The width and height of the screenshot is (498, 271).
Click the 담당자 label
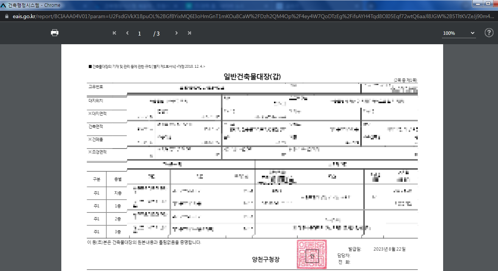[x=344, y=256]
